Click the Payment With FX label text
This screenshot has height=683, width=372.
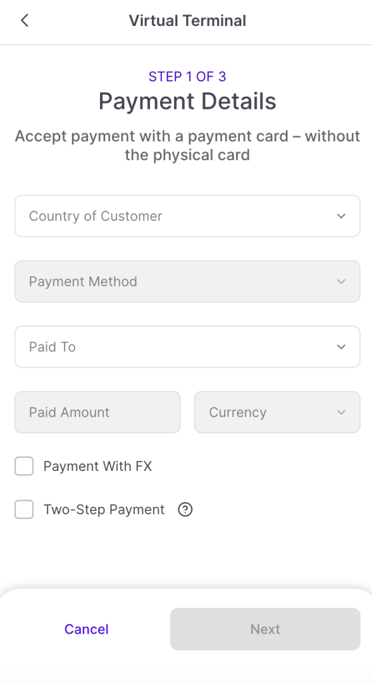pos(97,466)
